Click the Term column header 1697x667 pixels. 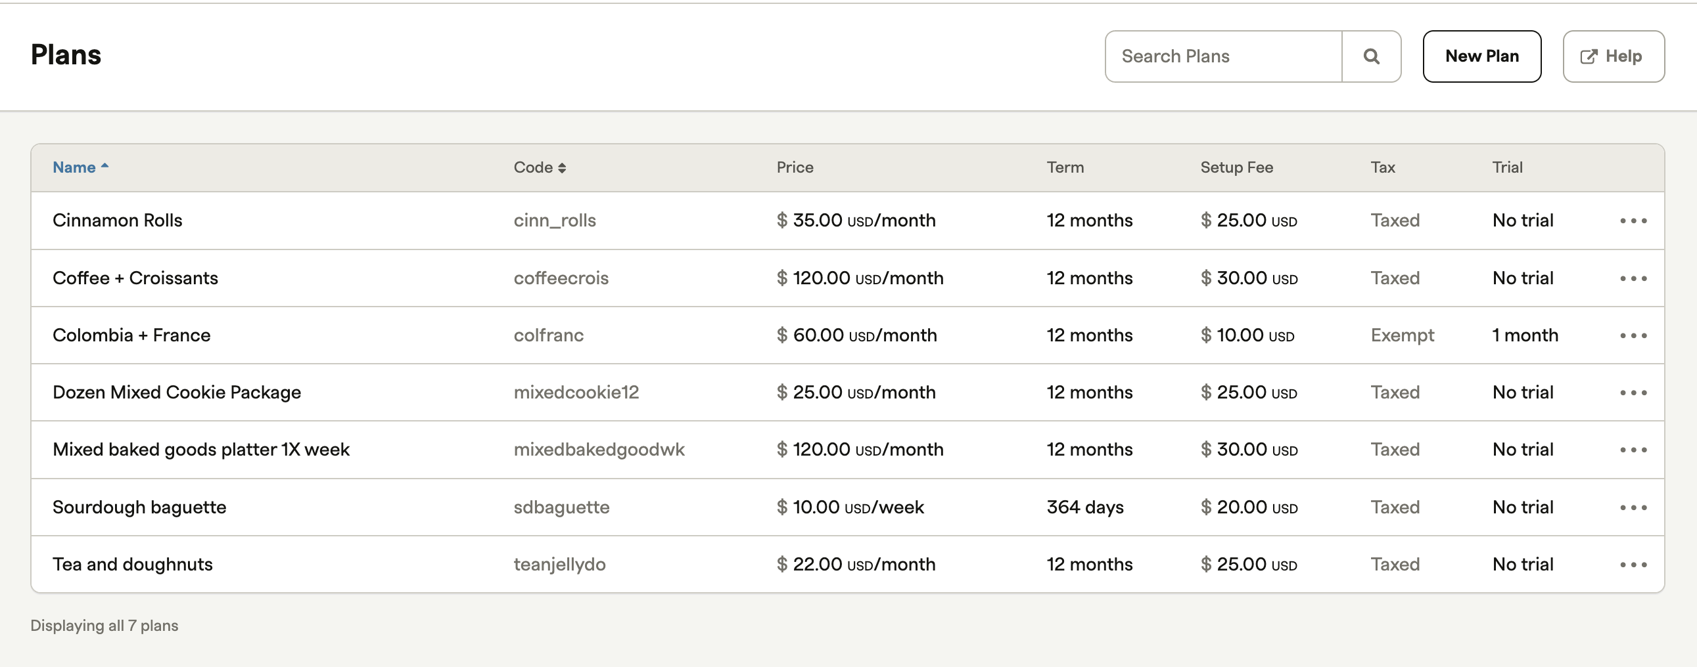(x=1065, y=168)
